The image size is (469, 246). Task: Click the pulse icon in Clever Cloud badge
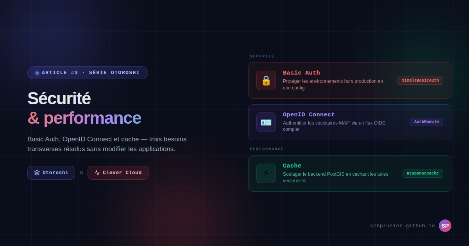(97, 173)
